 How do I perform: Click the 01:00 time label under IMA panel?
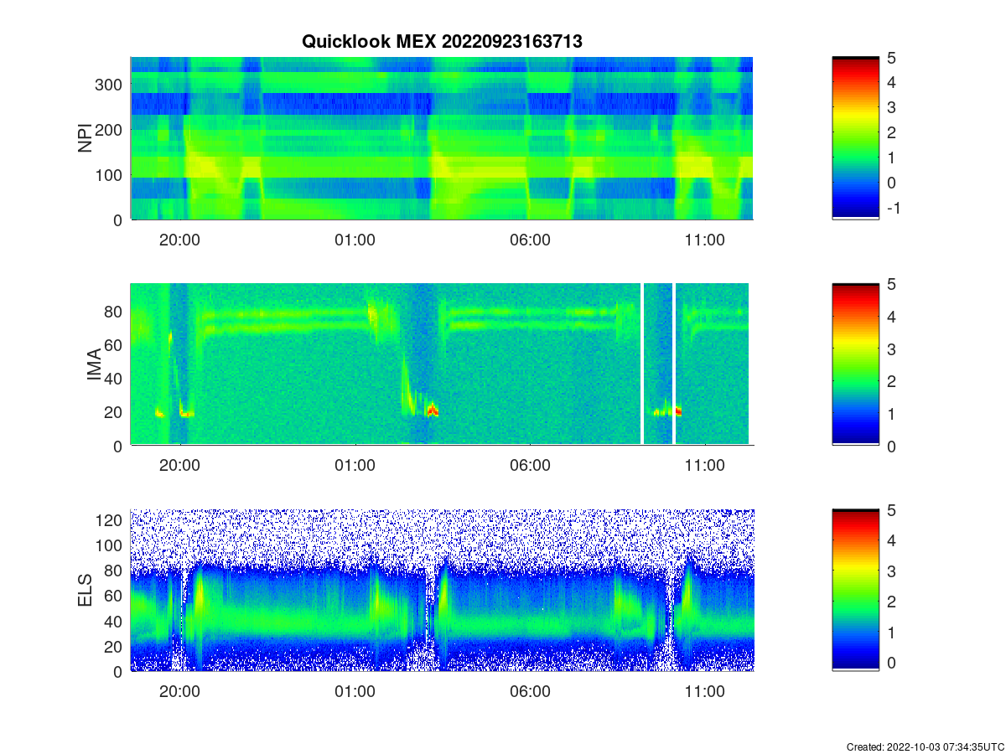click(x=355, y=466)
